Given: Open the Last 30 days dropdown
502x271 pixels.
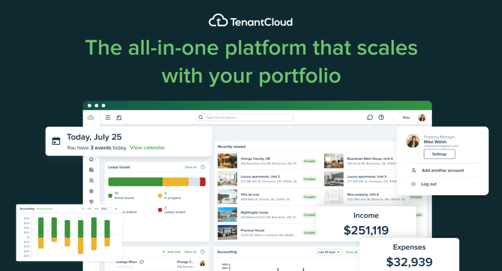Looking at the screenshot, I should [329, 252].
